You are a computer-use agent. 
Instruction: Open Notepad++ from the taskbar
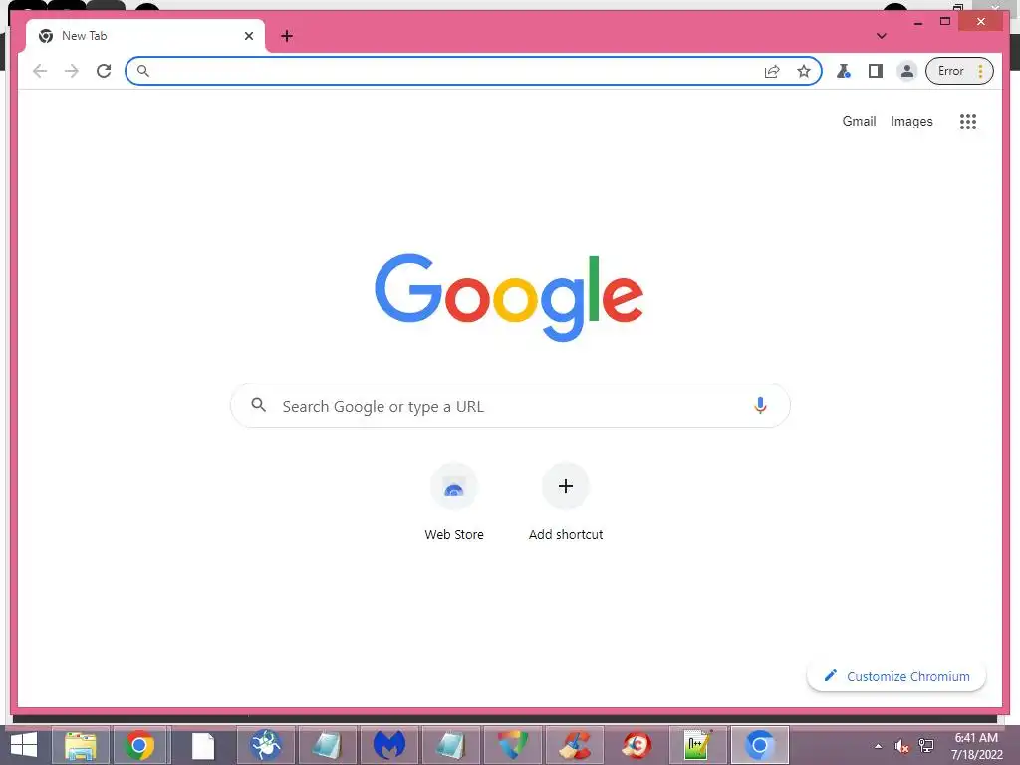coord(698,745)
